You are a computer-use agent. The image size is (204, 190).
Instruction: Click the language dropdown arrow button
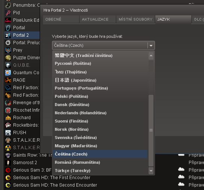click(151, 45)
